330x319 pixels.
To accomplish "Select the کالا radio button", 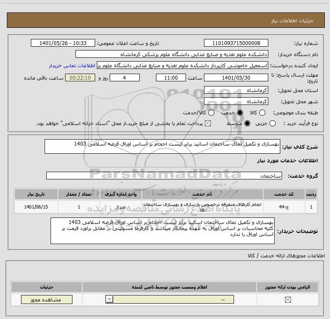I will (262, 113).
